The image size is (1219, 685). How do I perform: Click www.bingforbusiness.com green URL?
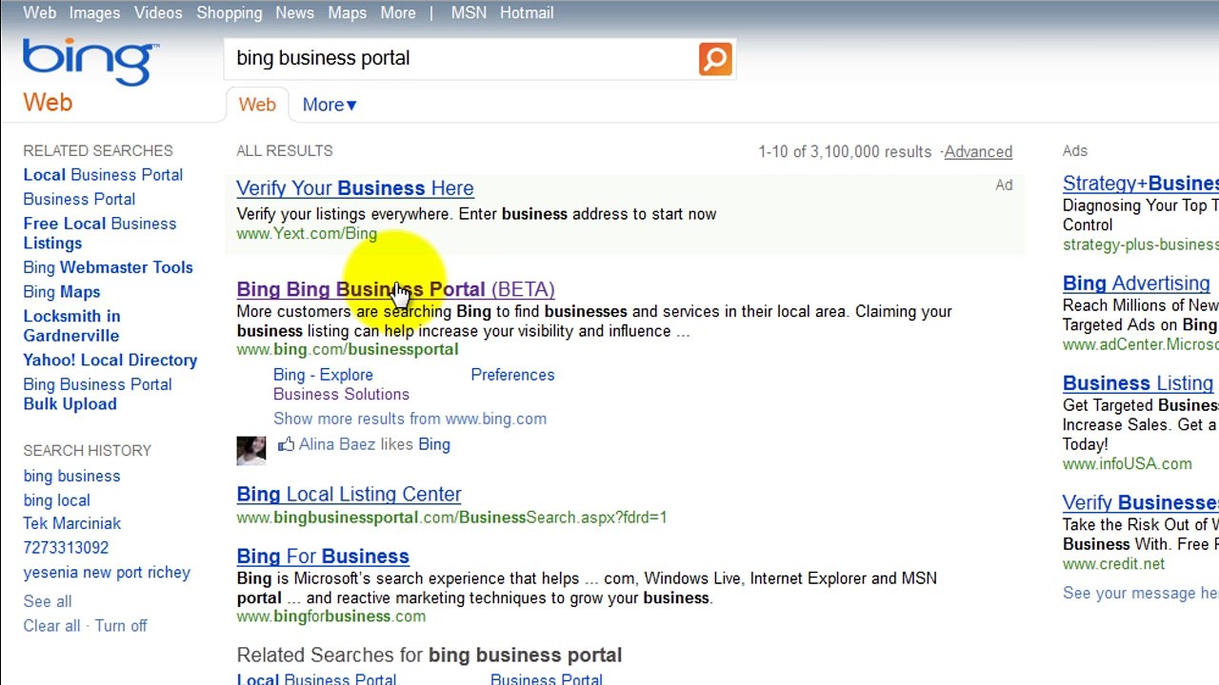point(330,616)
